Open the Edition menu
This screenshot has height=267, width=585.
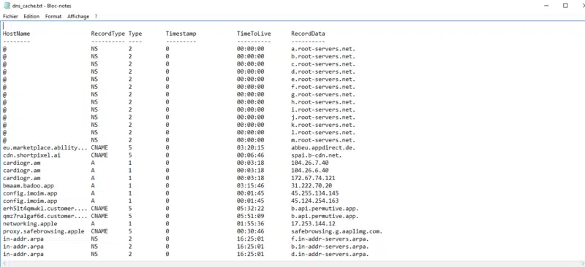pos(31,16)
